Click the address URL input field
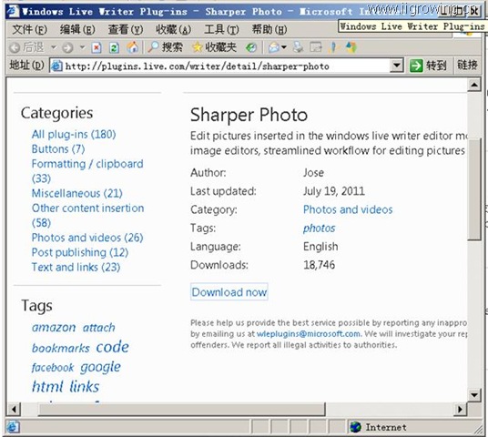Image resolution: width=488 pixels, height=437 pixels. coord(220,66)
